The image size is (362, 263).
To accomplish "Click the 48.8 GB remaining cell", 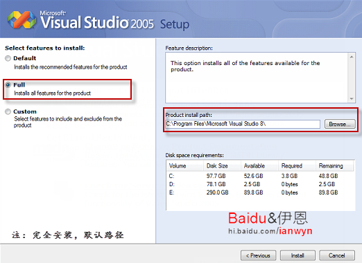I will [328, 176].
